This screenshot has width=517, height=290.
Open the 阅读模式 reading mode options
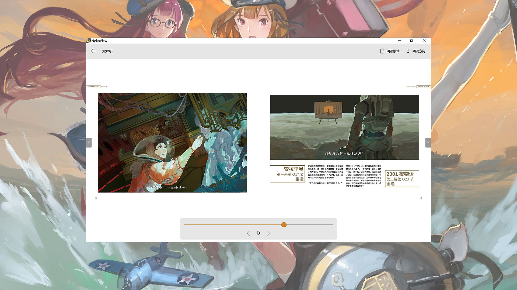[390, 51]
